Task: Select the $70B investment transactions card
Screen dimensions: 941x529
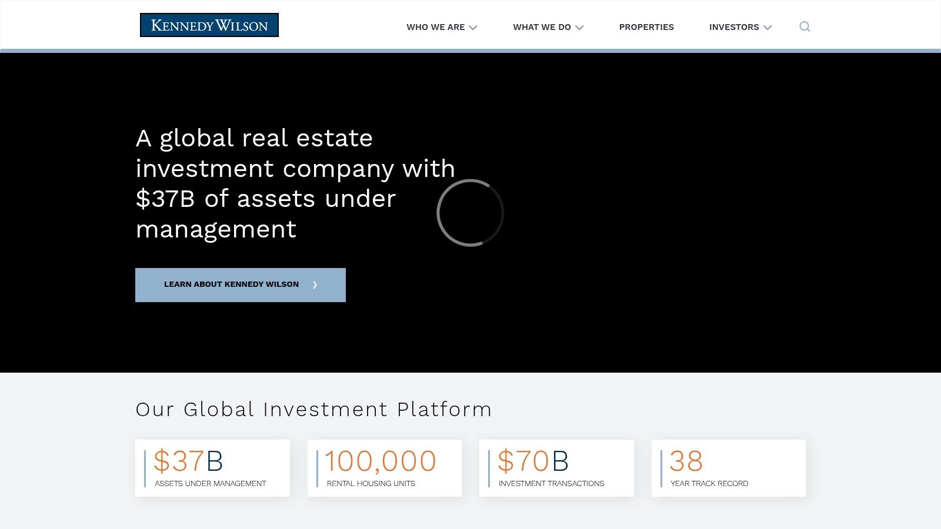Action: click(556, 468)
